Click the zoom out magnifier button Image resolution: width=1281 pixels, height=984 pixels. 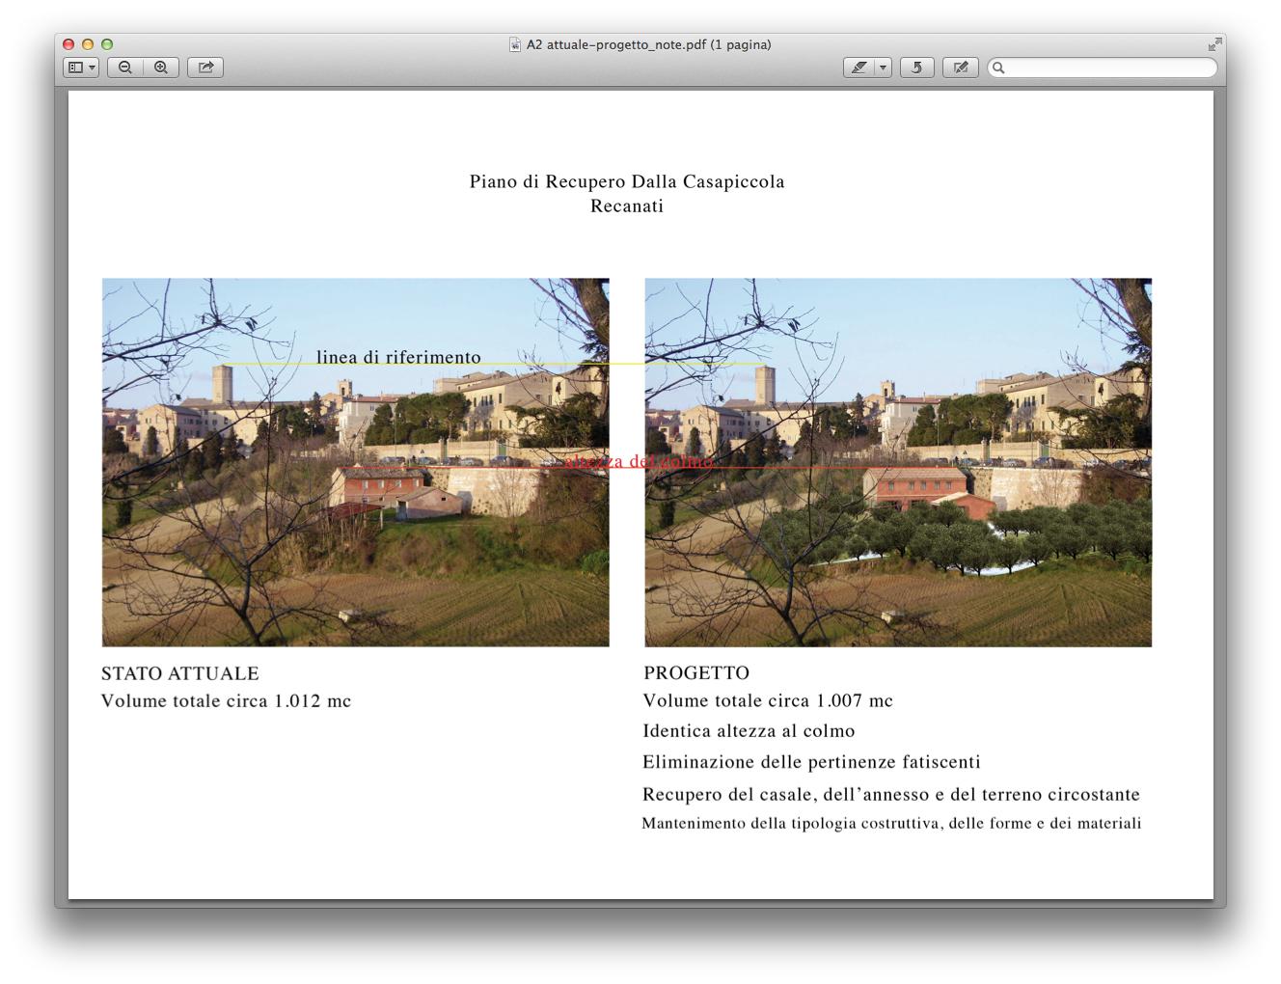(x=125, y=68)
